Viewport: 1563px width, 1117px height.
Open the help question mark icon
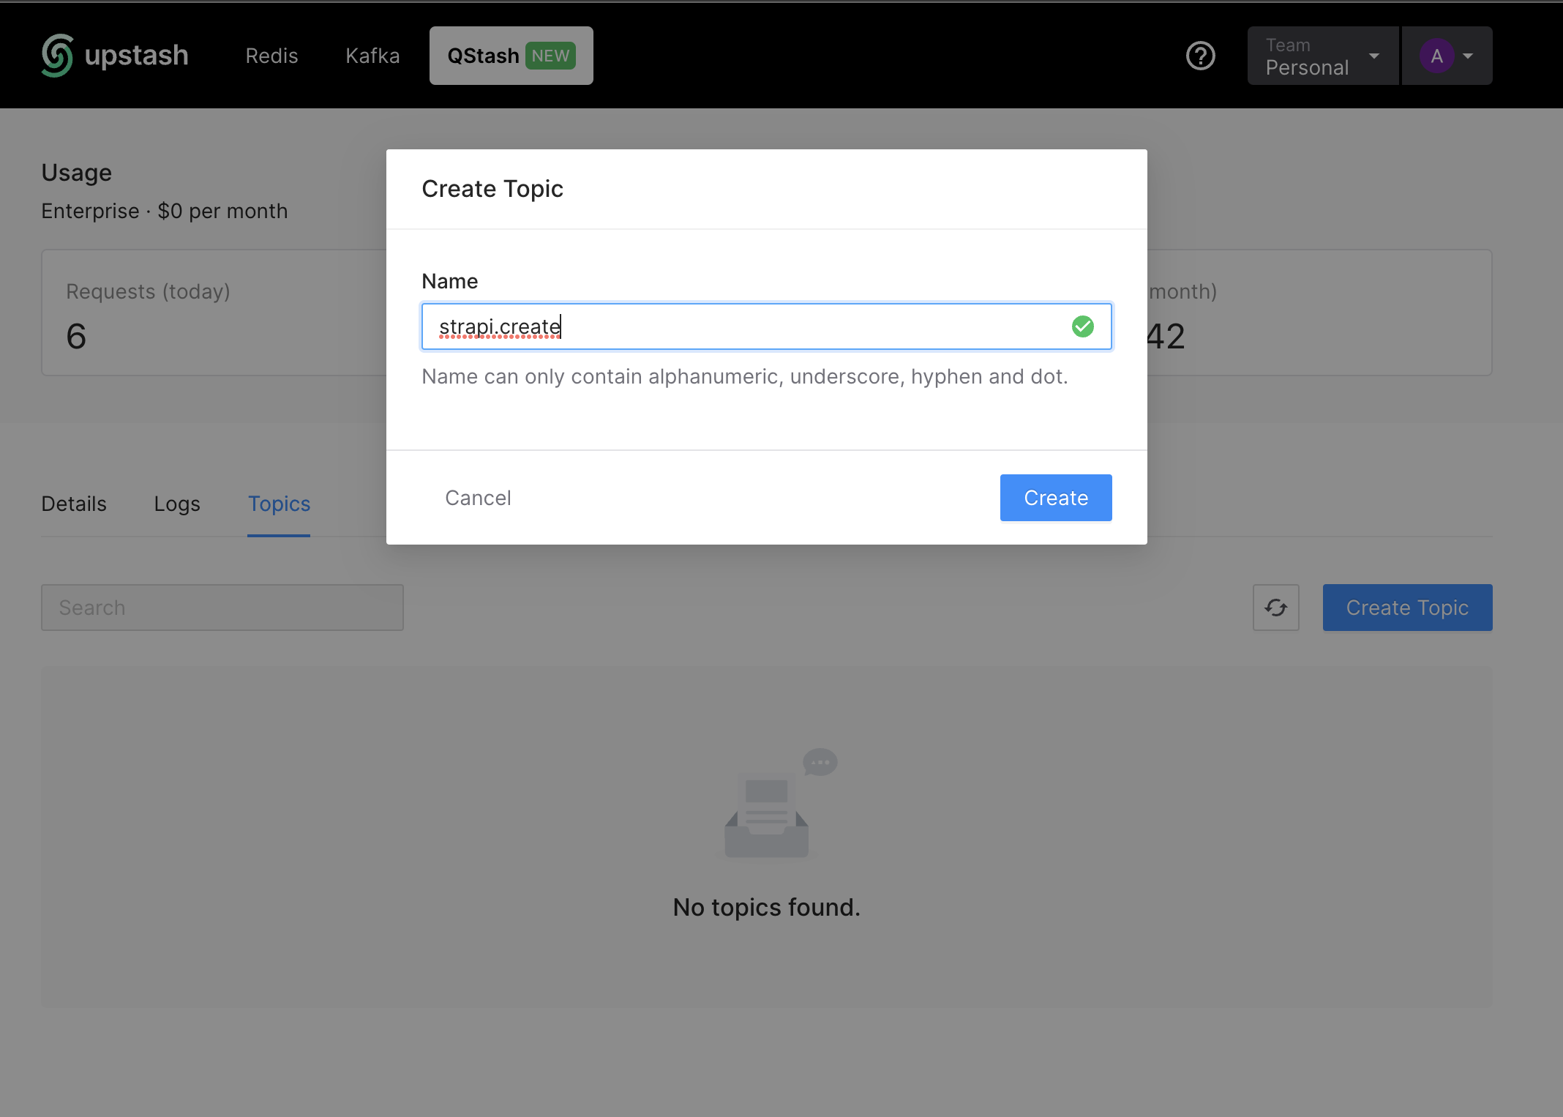point(1200,56)
